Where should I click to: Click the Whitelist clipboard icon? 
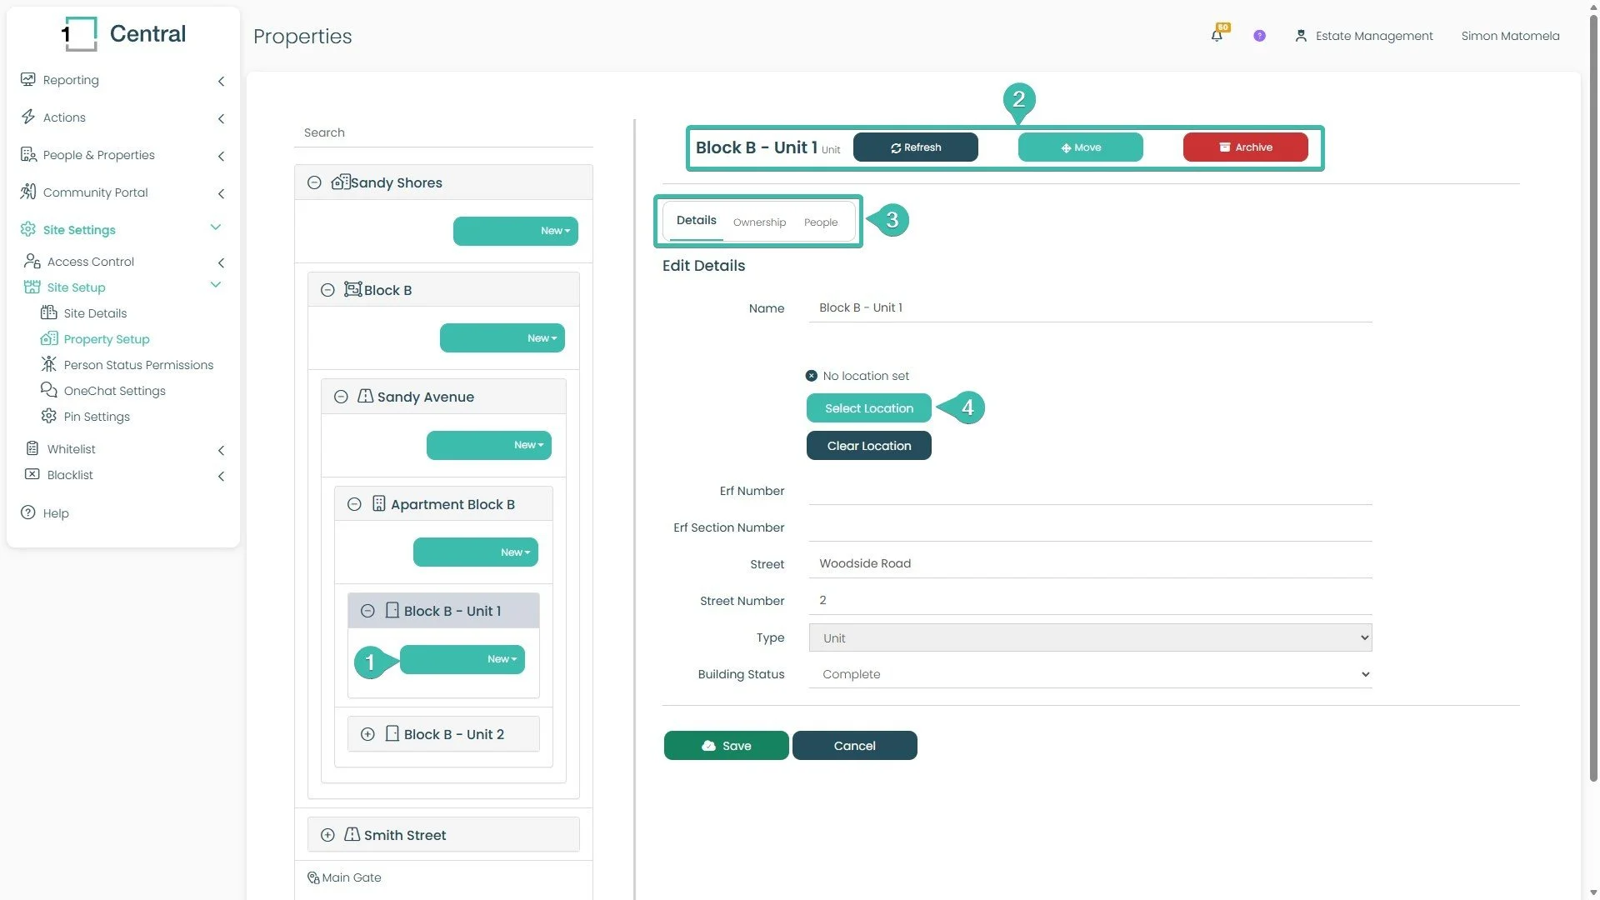tap(32, 448)
